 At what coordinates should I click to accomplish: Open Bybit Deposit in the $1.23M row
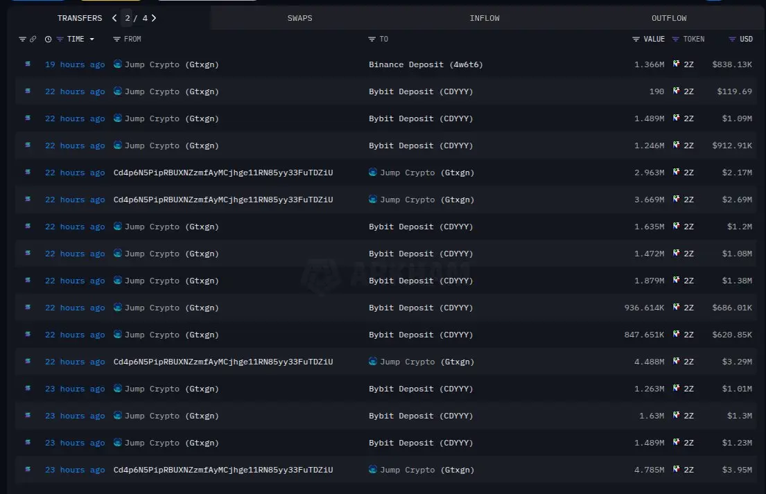421,443
